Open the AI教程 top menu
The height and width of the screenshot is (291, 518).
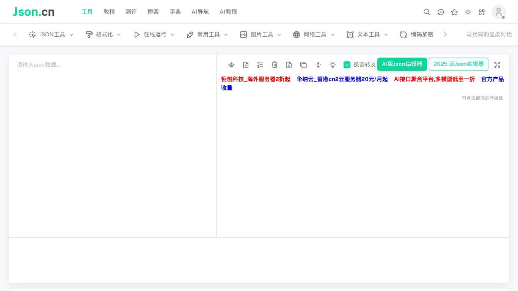click(x=228, y=12)
